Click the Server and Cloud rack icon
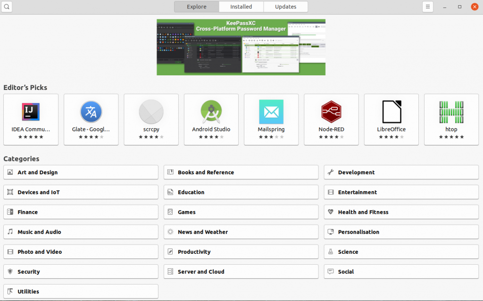This screenshot has width=483, height=301. click(x=170, y=271)
